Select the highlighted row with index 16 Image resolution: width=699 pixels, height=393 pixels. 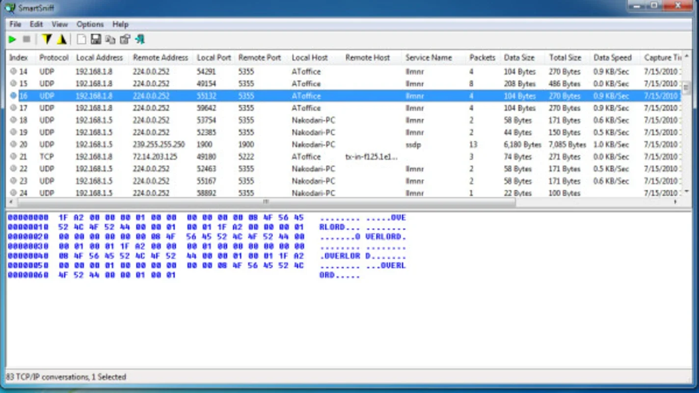(344, 96)
